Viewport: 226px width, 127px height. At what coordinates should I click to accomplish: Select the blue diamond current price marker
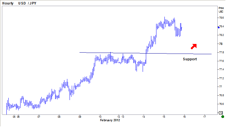point(219,27)
